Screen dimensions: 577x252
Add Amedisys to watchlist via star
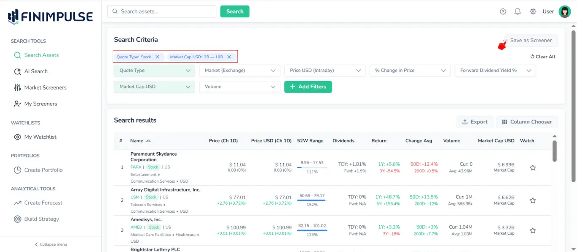pyautogui.click(x=533, y=230)
